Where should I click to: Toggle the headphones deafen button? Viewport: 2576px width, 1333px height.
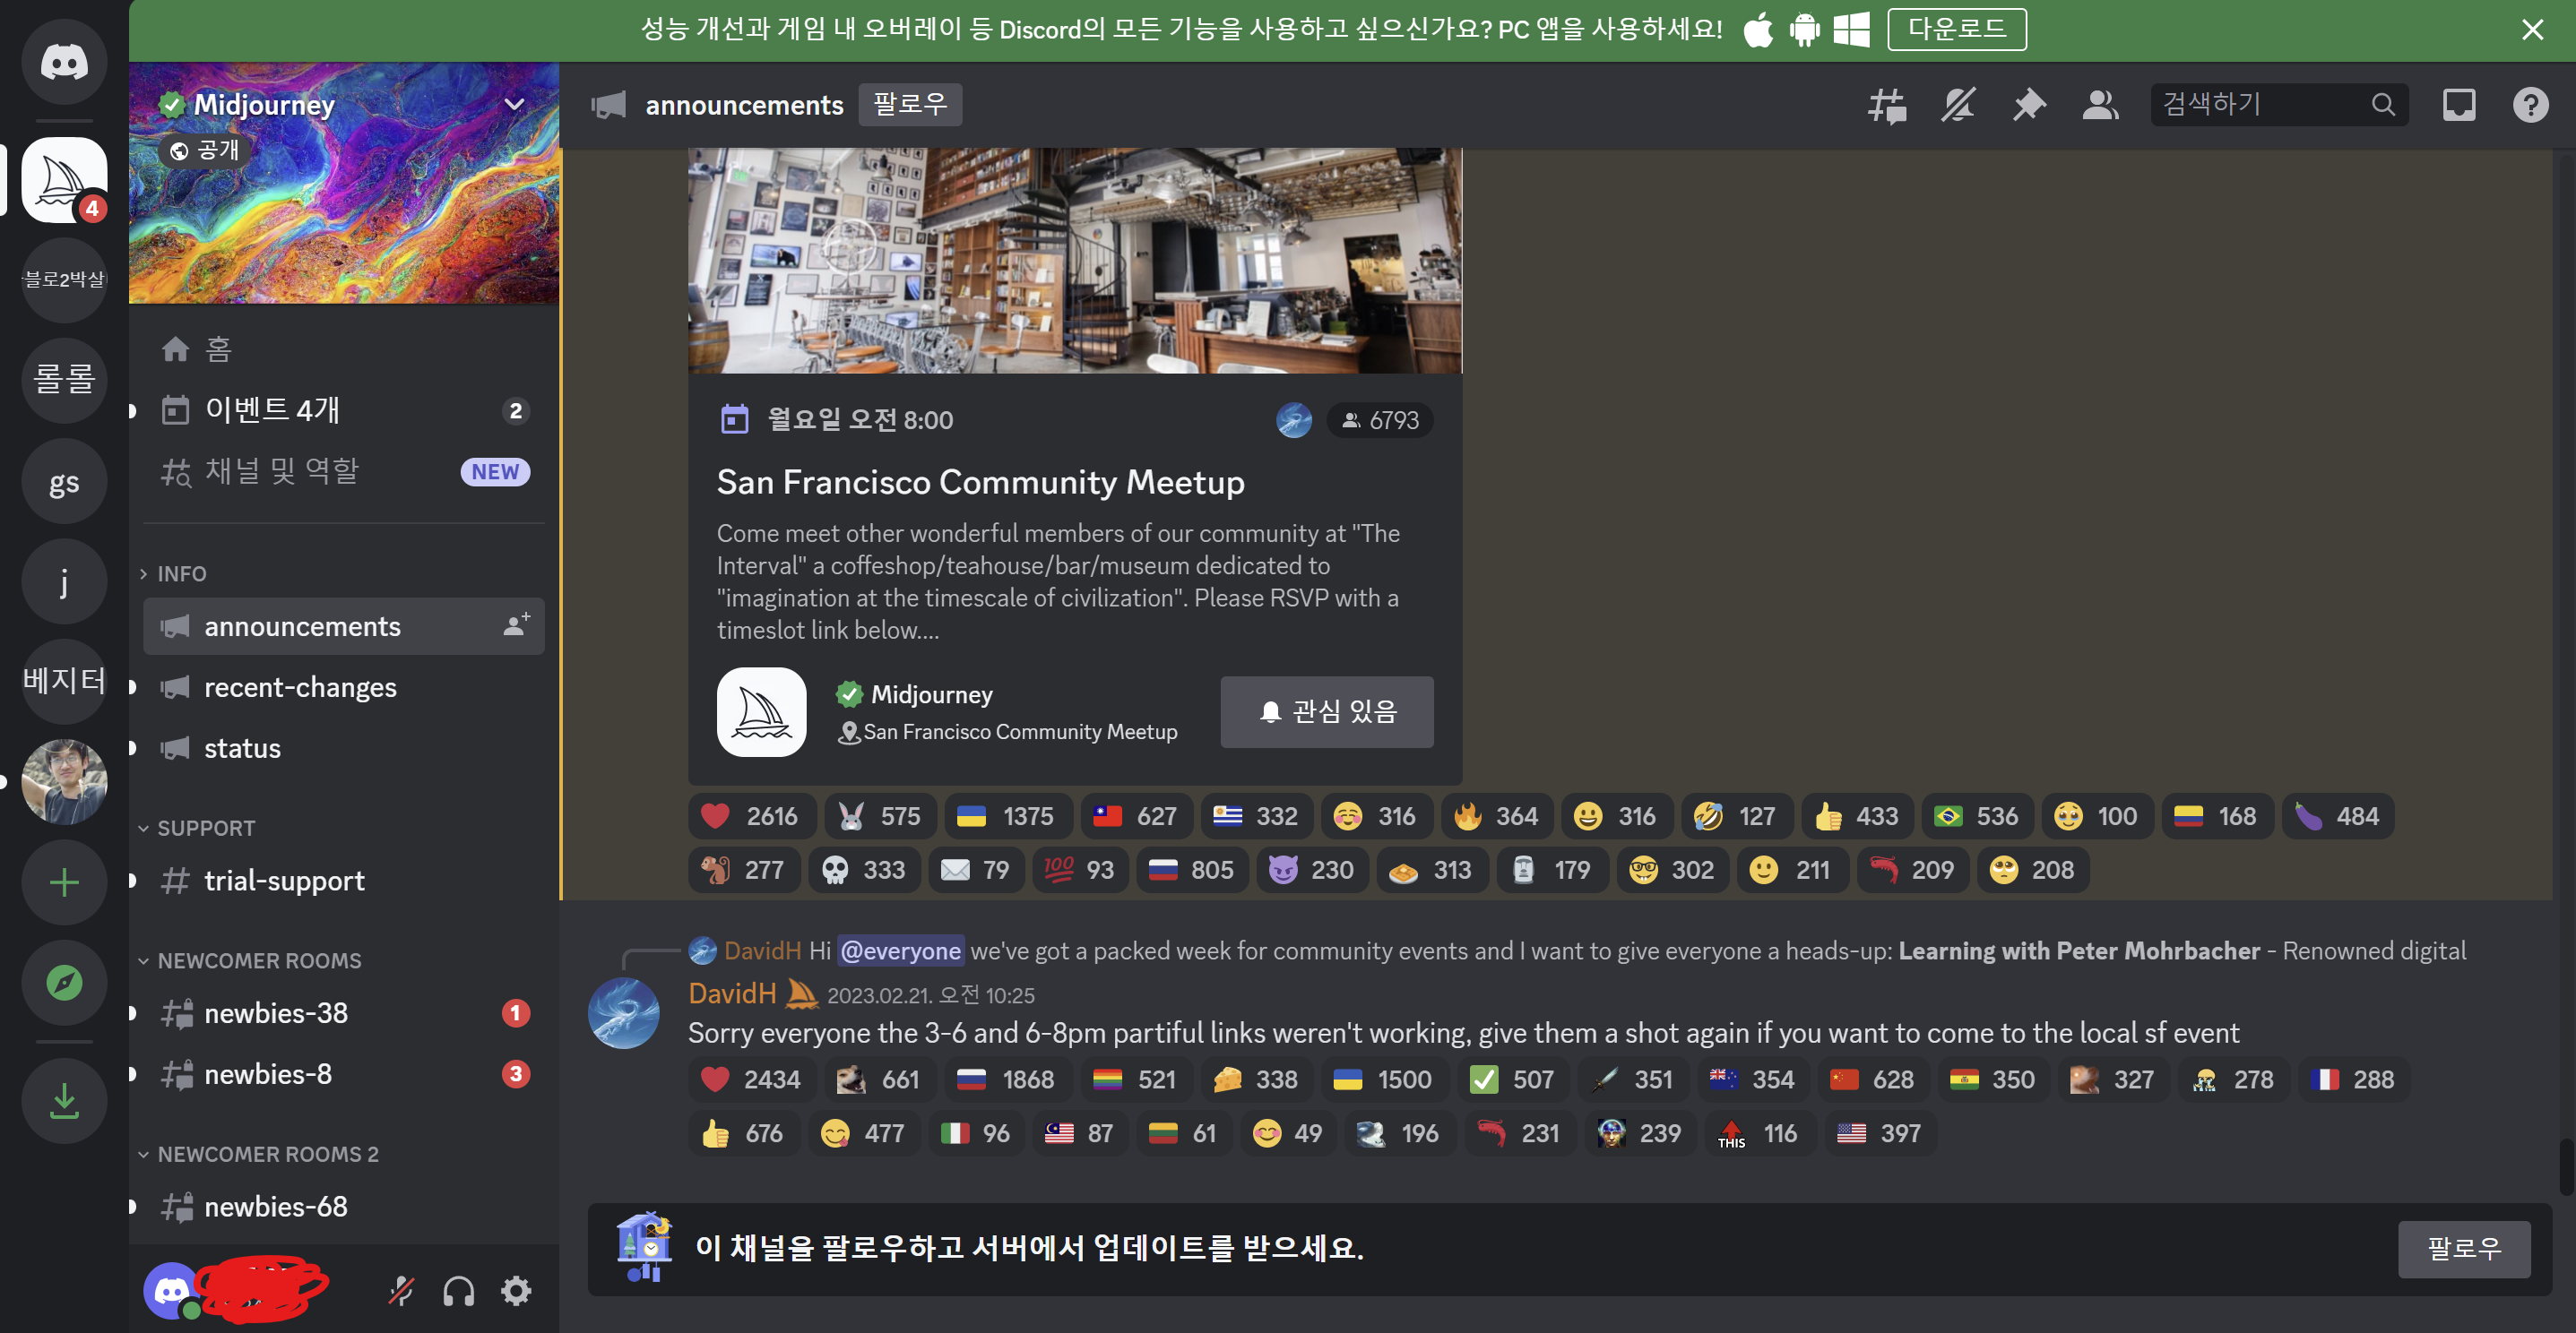tap(459, 1291)
